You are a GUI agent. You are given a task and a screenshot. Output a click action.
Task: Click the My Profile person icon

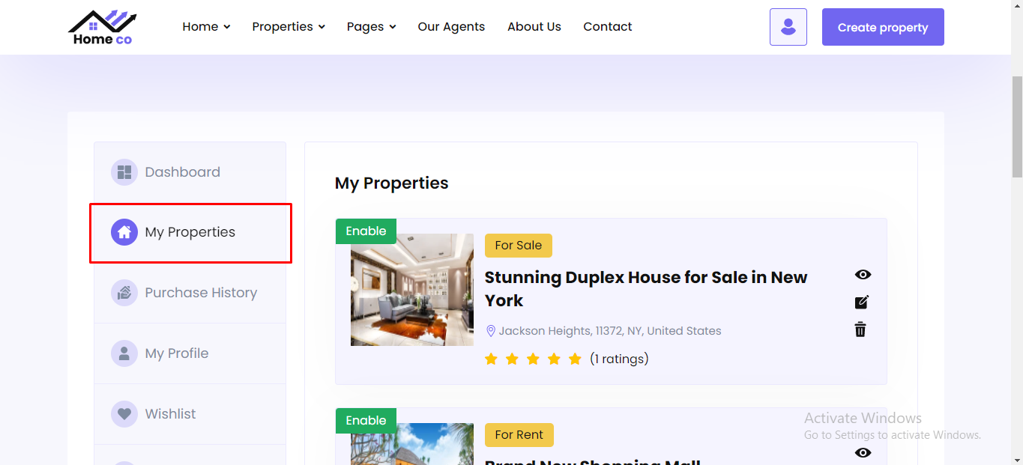[124, 353]
